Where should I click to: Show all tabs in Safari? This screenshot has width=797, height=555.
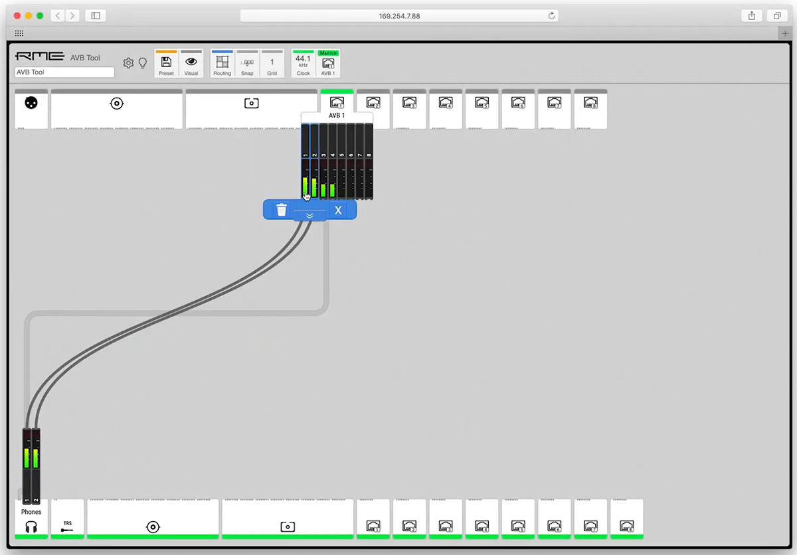click(x=776, y=15)
